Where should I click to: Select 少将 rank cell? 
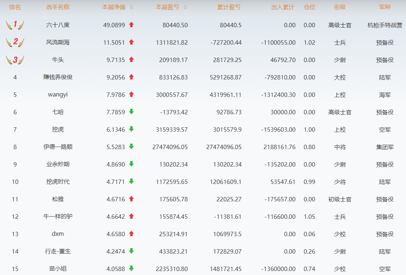(x=340, y=182)
